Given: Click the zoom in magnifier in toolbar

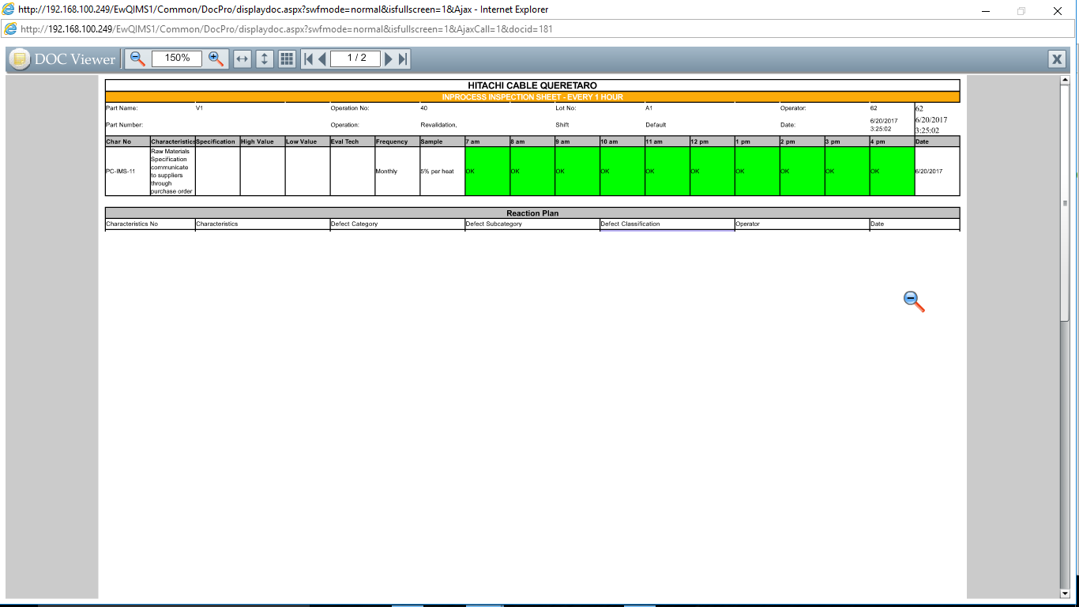Looking at the screenshot, I should coord(216,58).
